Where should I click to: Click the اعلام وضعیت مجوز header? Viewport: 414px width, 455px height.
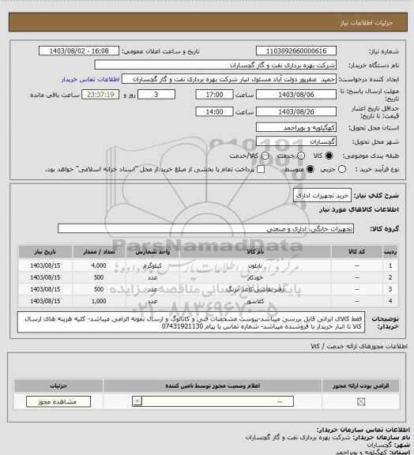213,386
